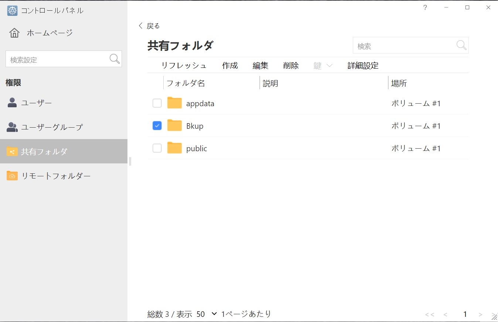Click the appdata folder icon

coord(174,103)
